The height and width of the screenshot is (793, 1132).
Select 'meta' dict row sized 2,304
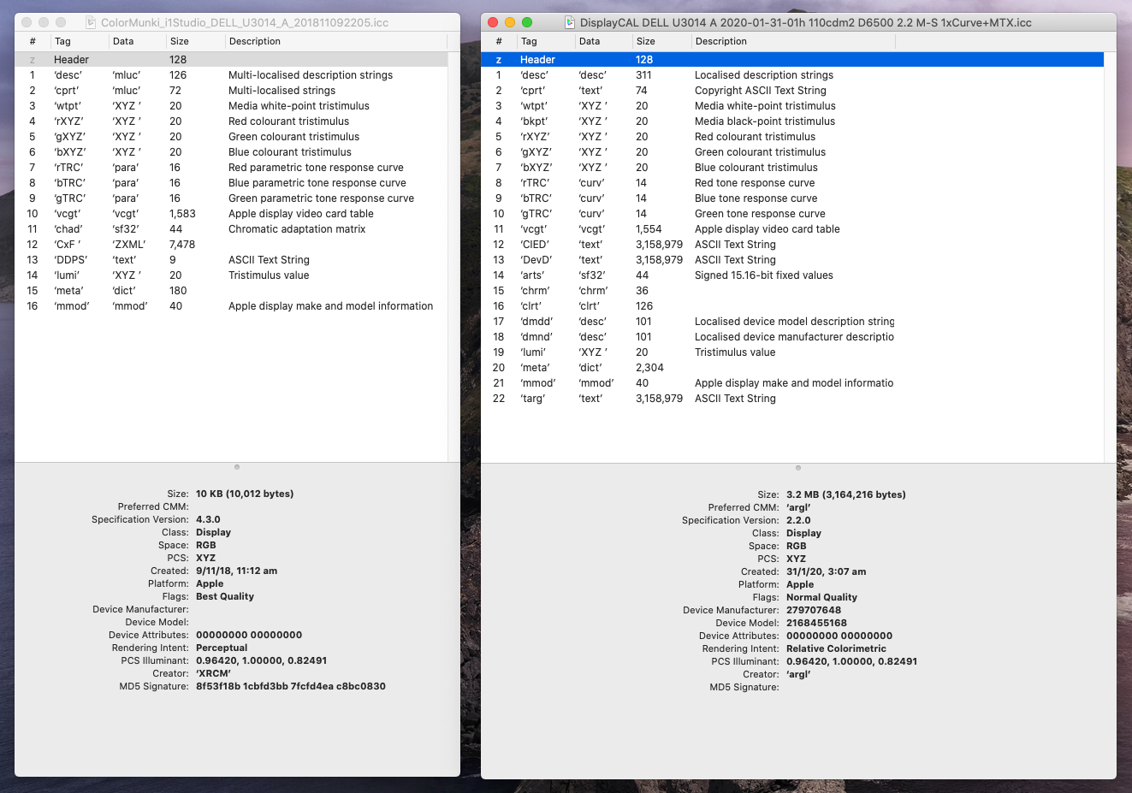(792, 368)
